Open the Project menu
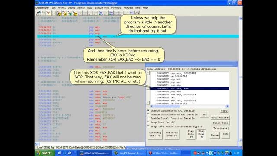The width and height of the screenshot is (277, 156). pos(62,8)
